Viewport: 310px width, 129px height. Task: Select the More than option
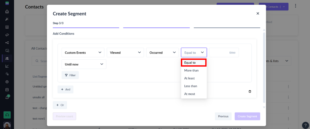(194, 70)
